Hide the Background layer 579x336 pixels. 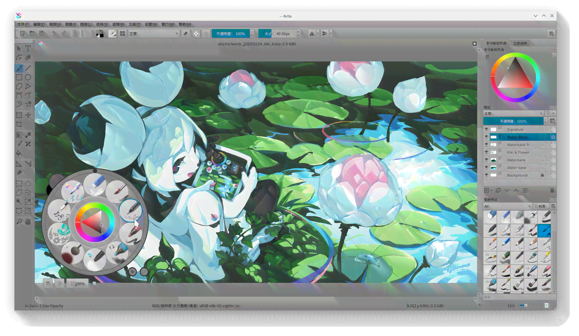486,175
